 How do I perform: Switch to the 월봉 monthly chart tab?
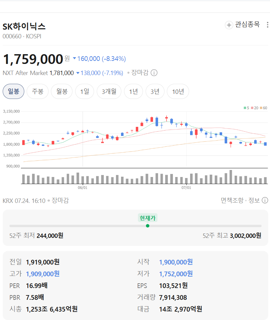click(62, 91)
